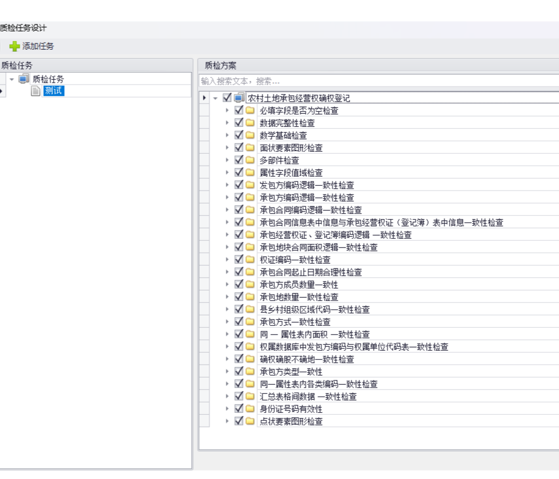
Task: Toggle 汇总表格间数据一致性检查 checkbox
Action: point(239,396)
